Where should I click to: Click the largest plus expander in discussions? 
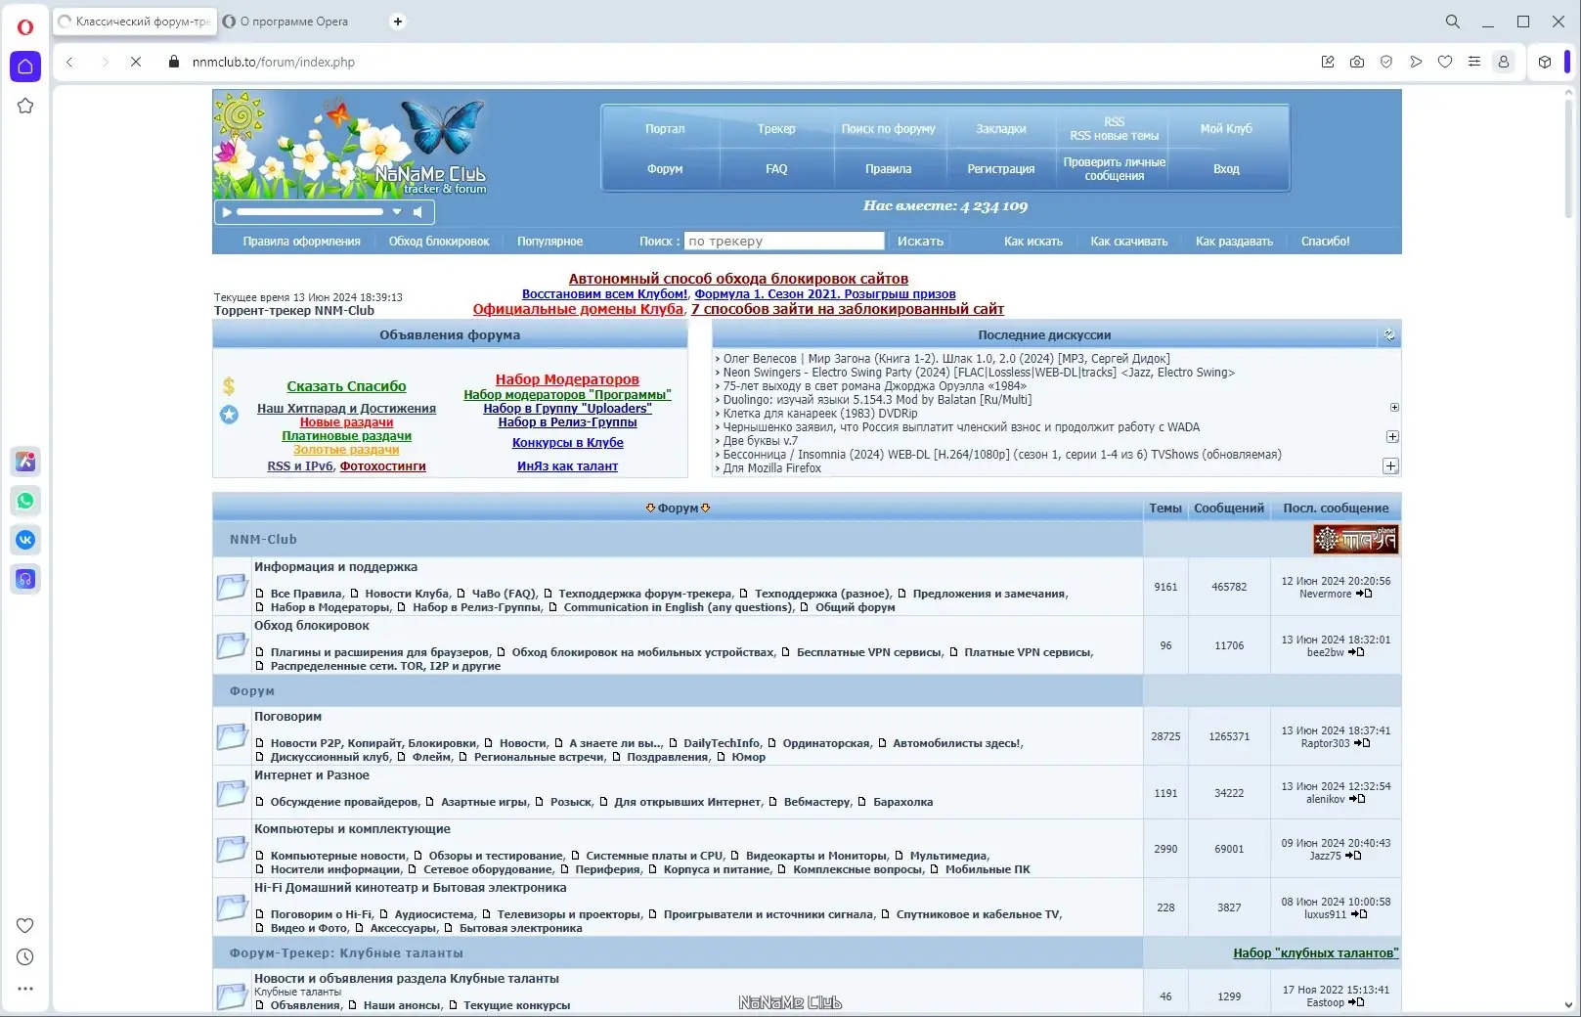point(1390,466)
